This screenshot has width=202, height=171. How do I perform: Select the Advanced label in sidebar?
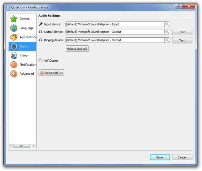(27, 74)
